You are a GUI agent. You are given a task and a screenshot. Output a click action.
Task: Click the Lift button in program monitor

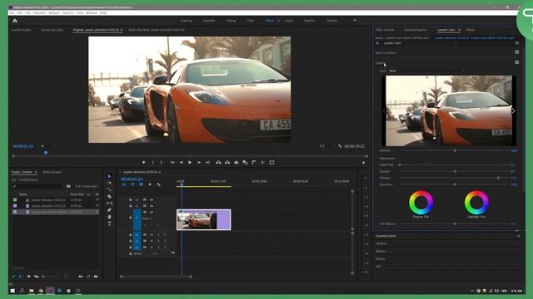click(x=218, y=163)
